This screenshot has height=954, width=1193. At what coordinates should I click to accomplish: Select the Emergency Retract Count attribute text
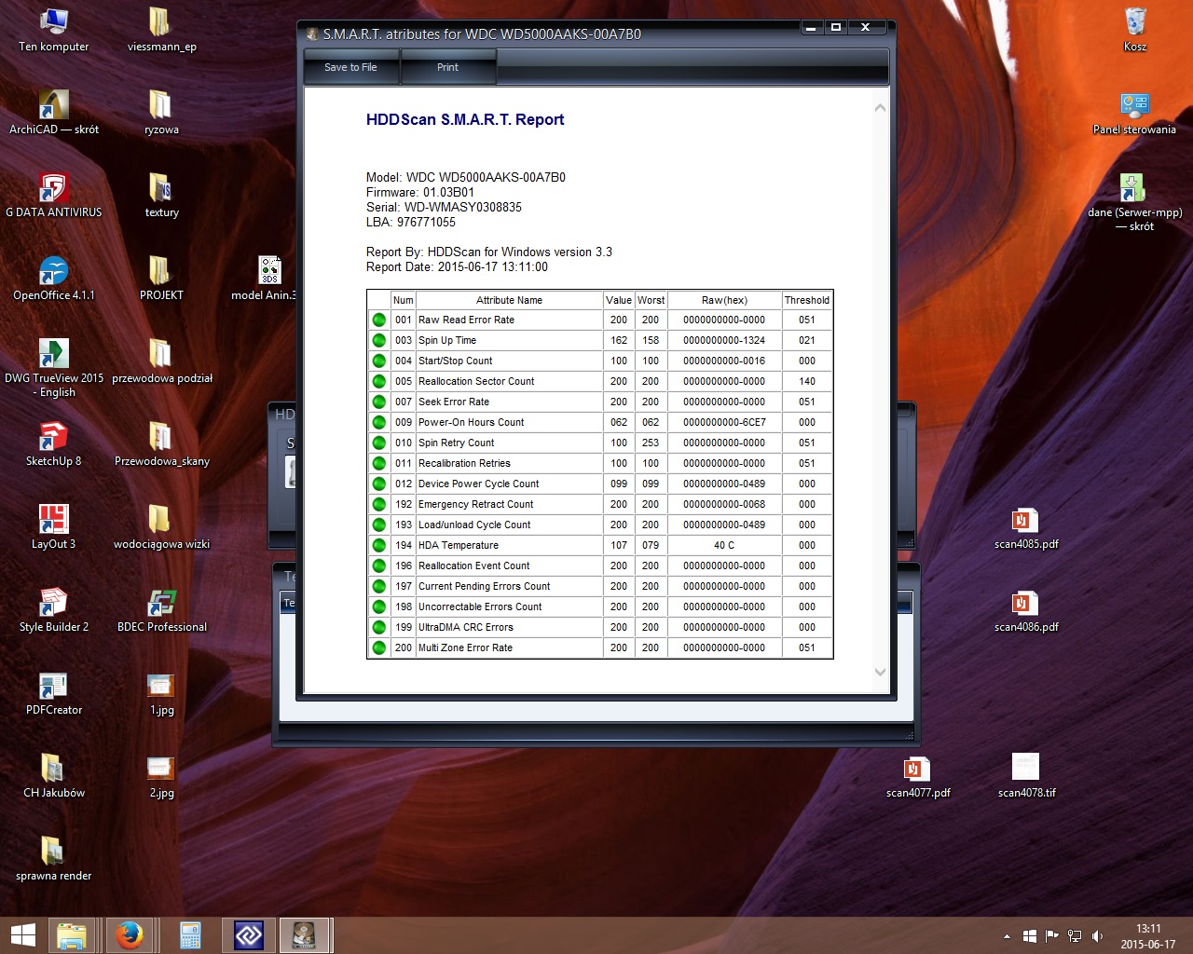475,504
